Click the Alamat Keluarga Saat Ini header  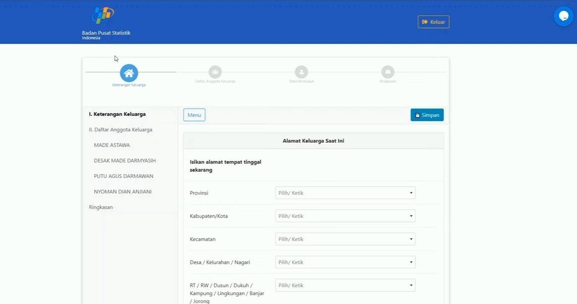click(x=313, y=141)
